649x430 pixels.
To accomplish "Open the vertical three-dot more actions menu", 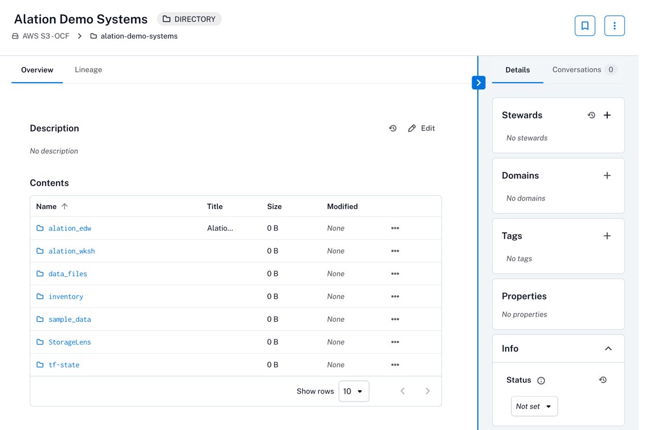I will tap(614, 26).
